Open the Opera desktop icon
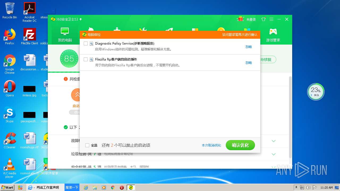 point(10,89)
